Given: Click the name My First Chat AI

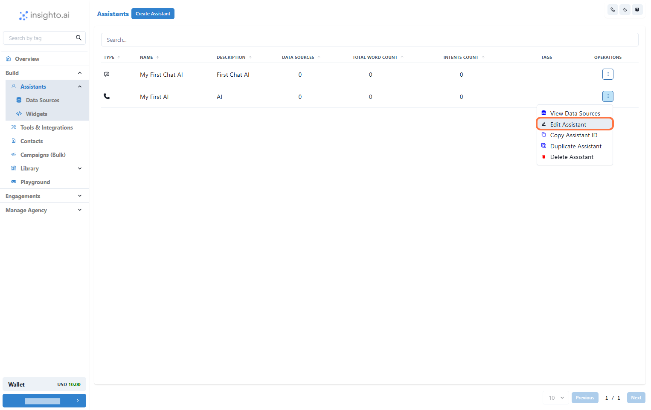Looking at the screenshot, I should click(x=161, y=75).
